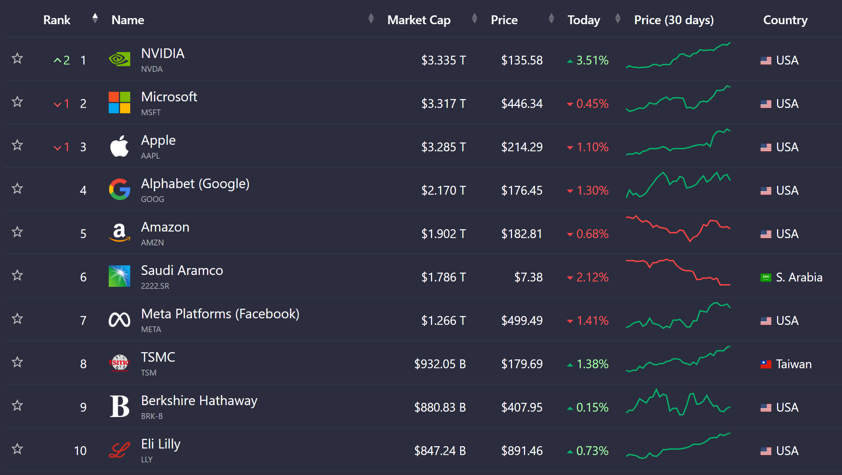Click the USA flag in NVIDIA row
The width and height of the screenshot is (842, 475).
[766, 61]
